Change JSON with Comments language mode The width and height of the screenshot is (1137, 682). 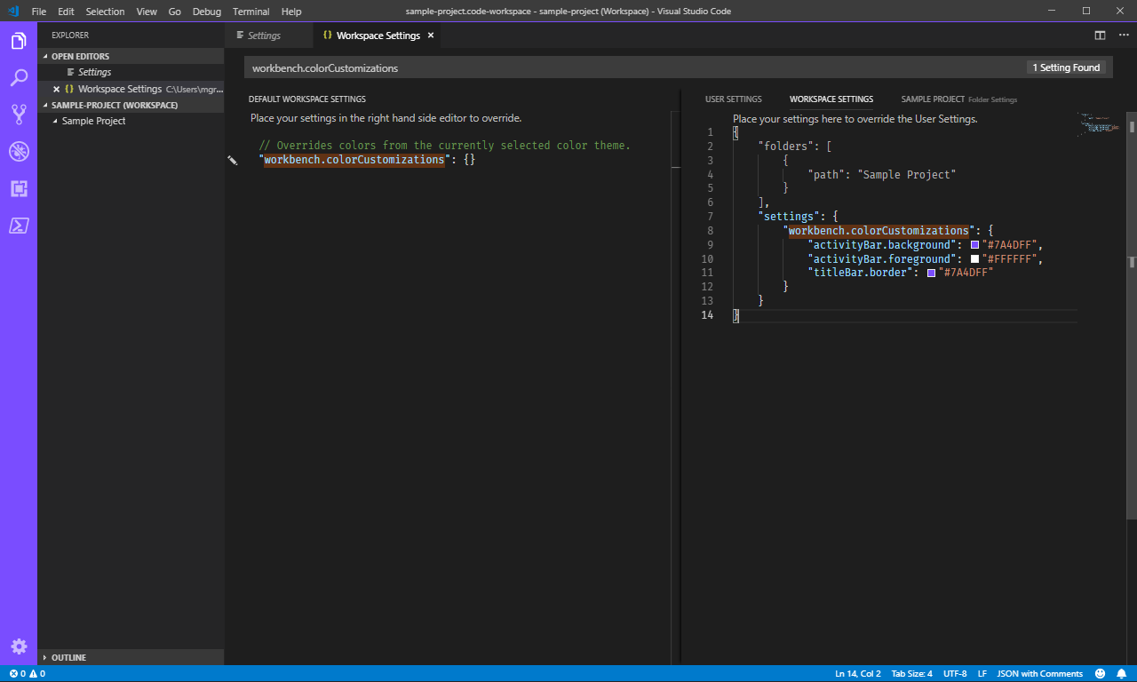tap(1039, 674)
